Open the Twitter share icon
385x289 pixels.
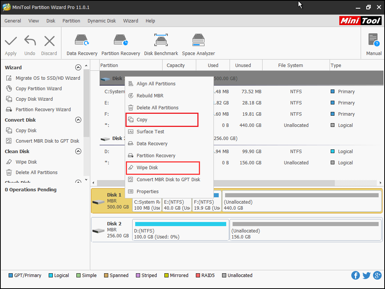click(x=366, y=275)
